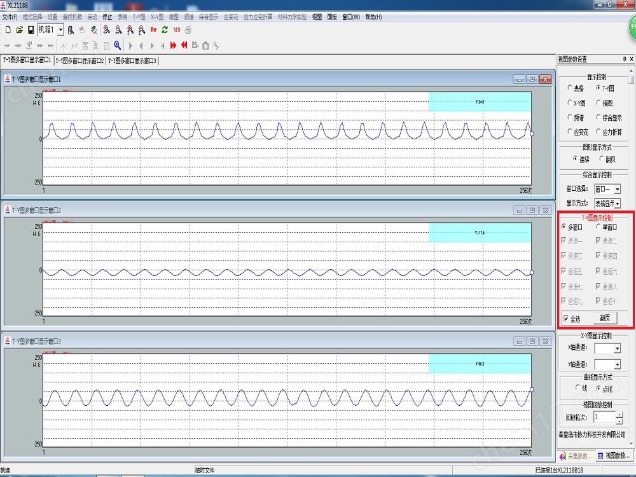Select the 频谱 display radio button

(570, 118)
